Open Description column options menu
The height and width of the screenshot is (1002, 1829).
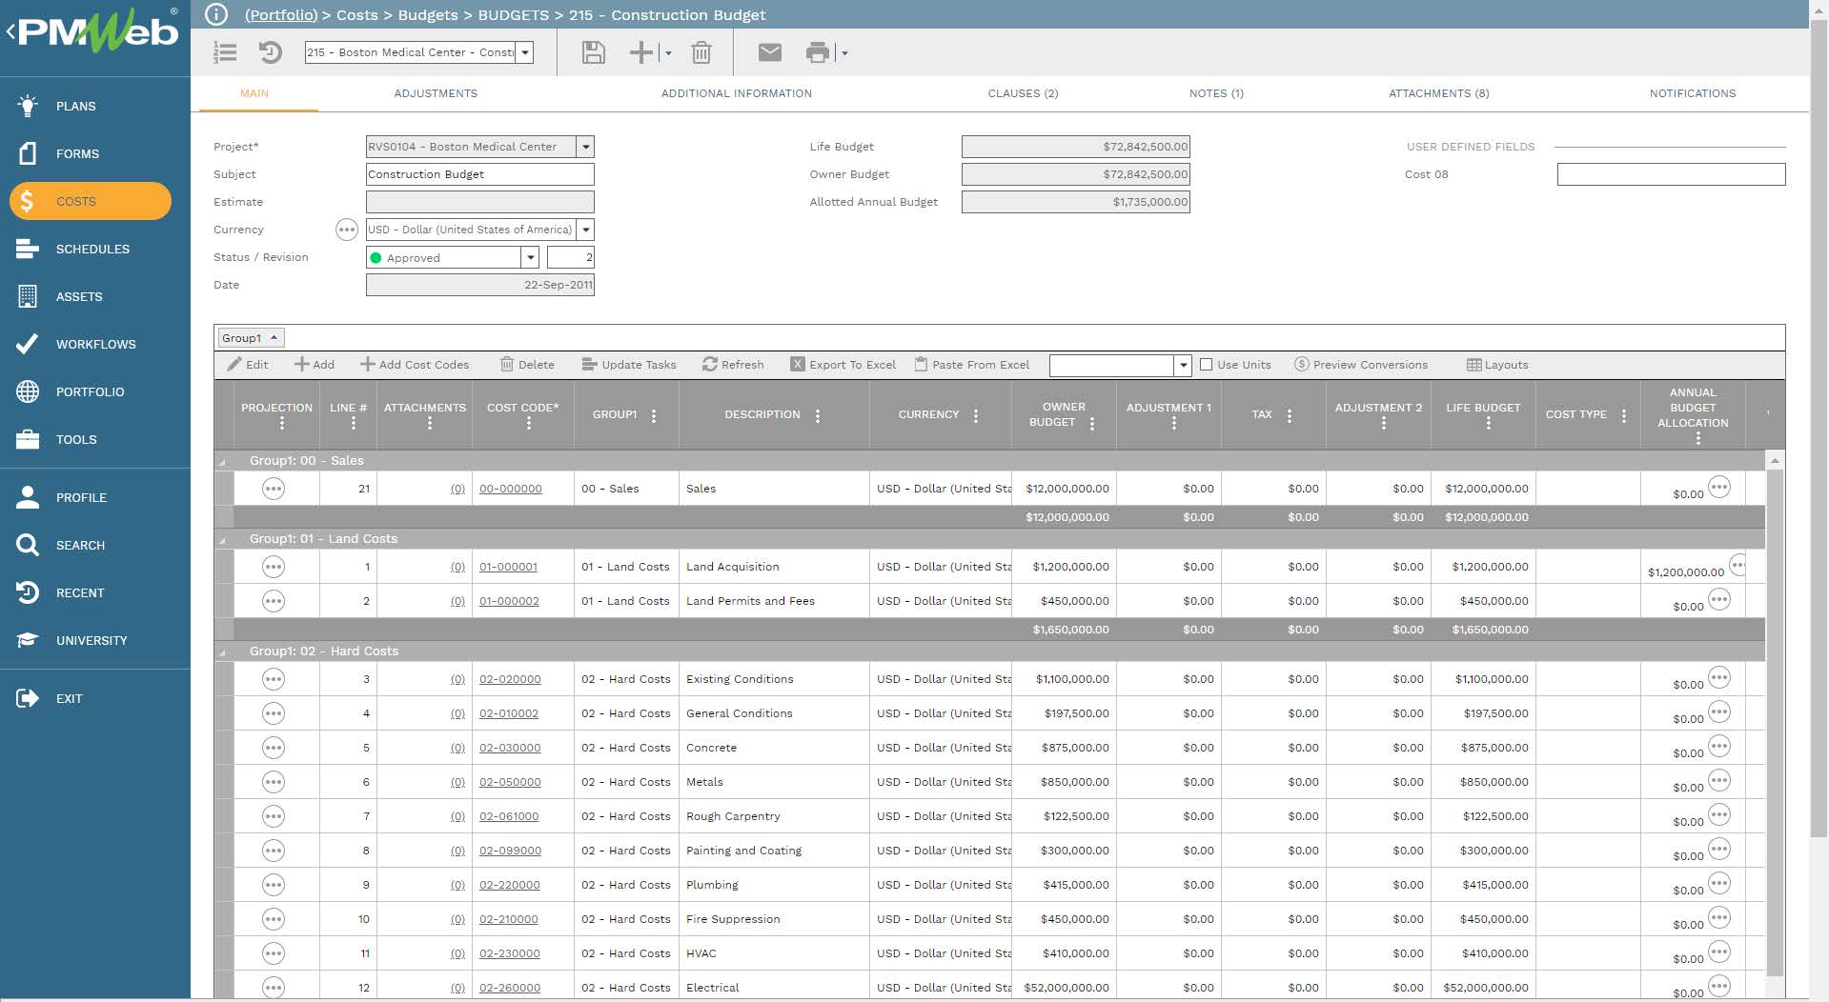(x=818, y=415)
